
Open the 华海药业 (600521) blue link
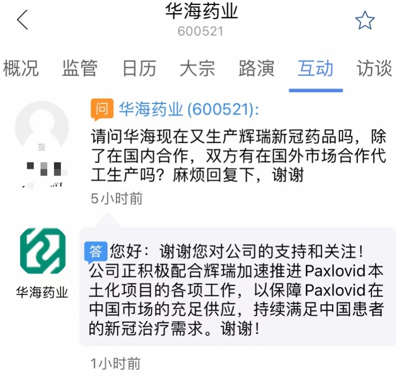point(189,109)
